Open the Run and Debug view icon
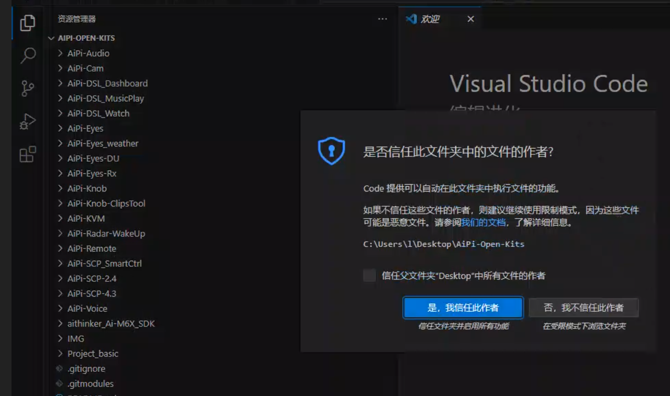Screen dimensions: 670x396 28,121
